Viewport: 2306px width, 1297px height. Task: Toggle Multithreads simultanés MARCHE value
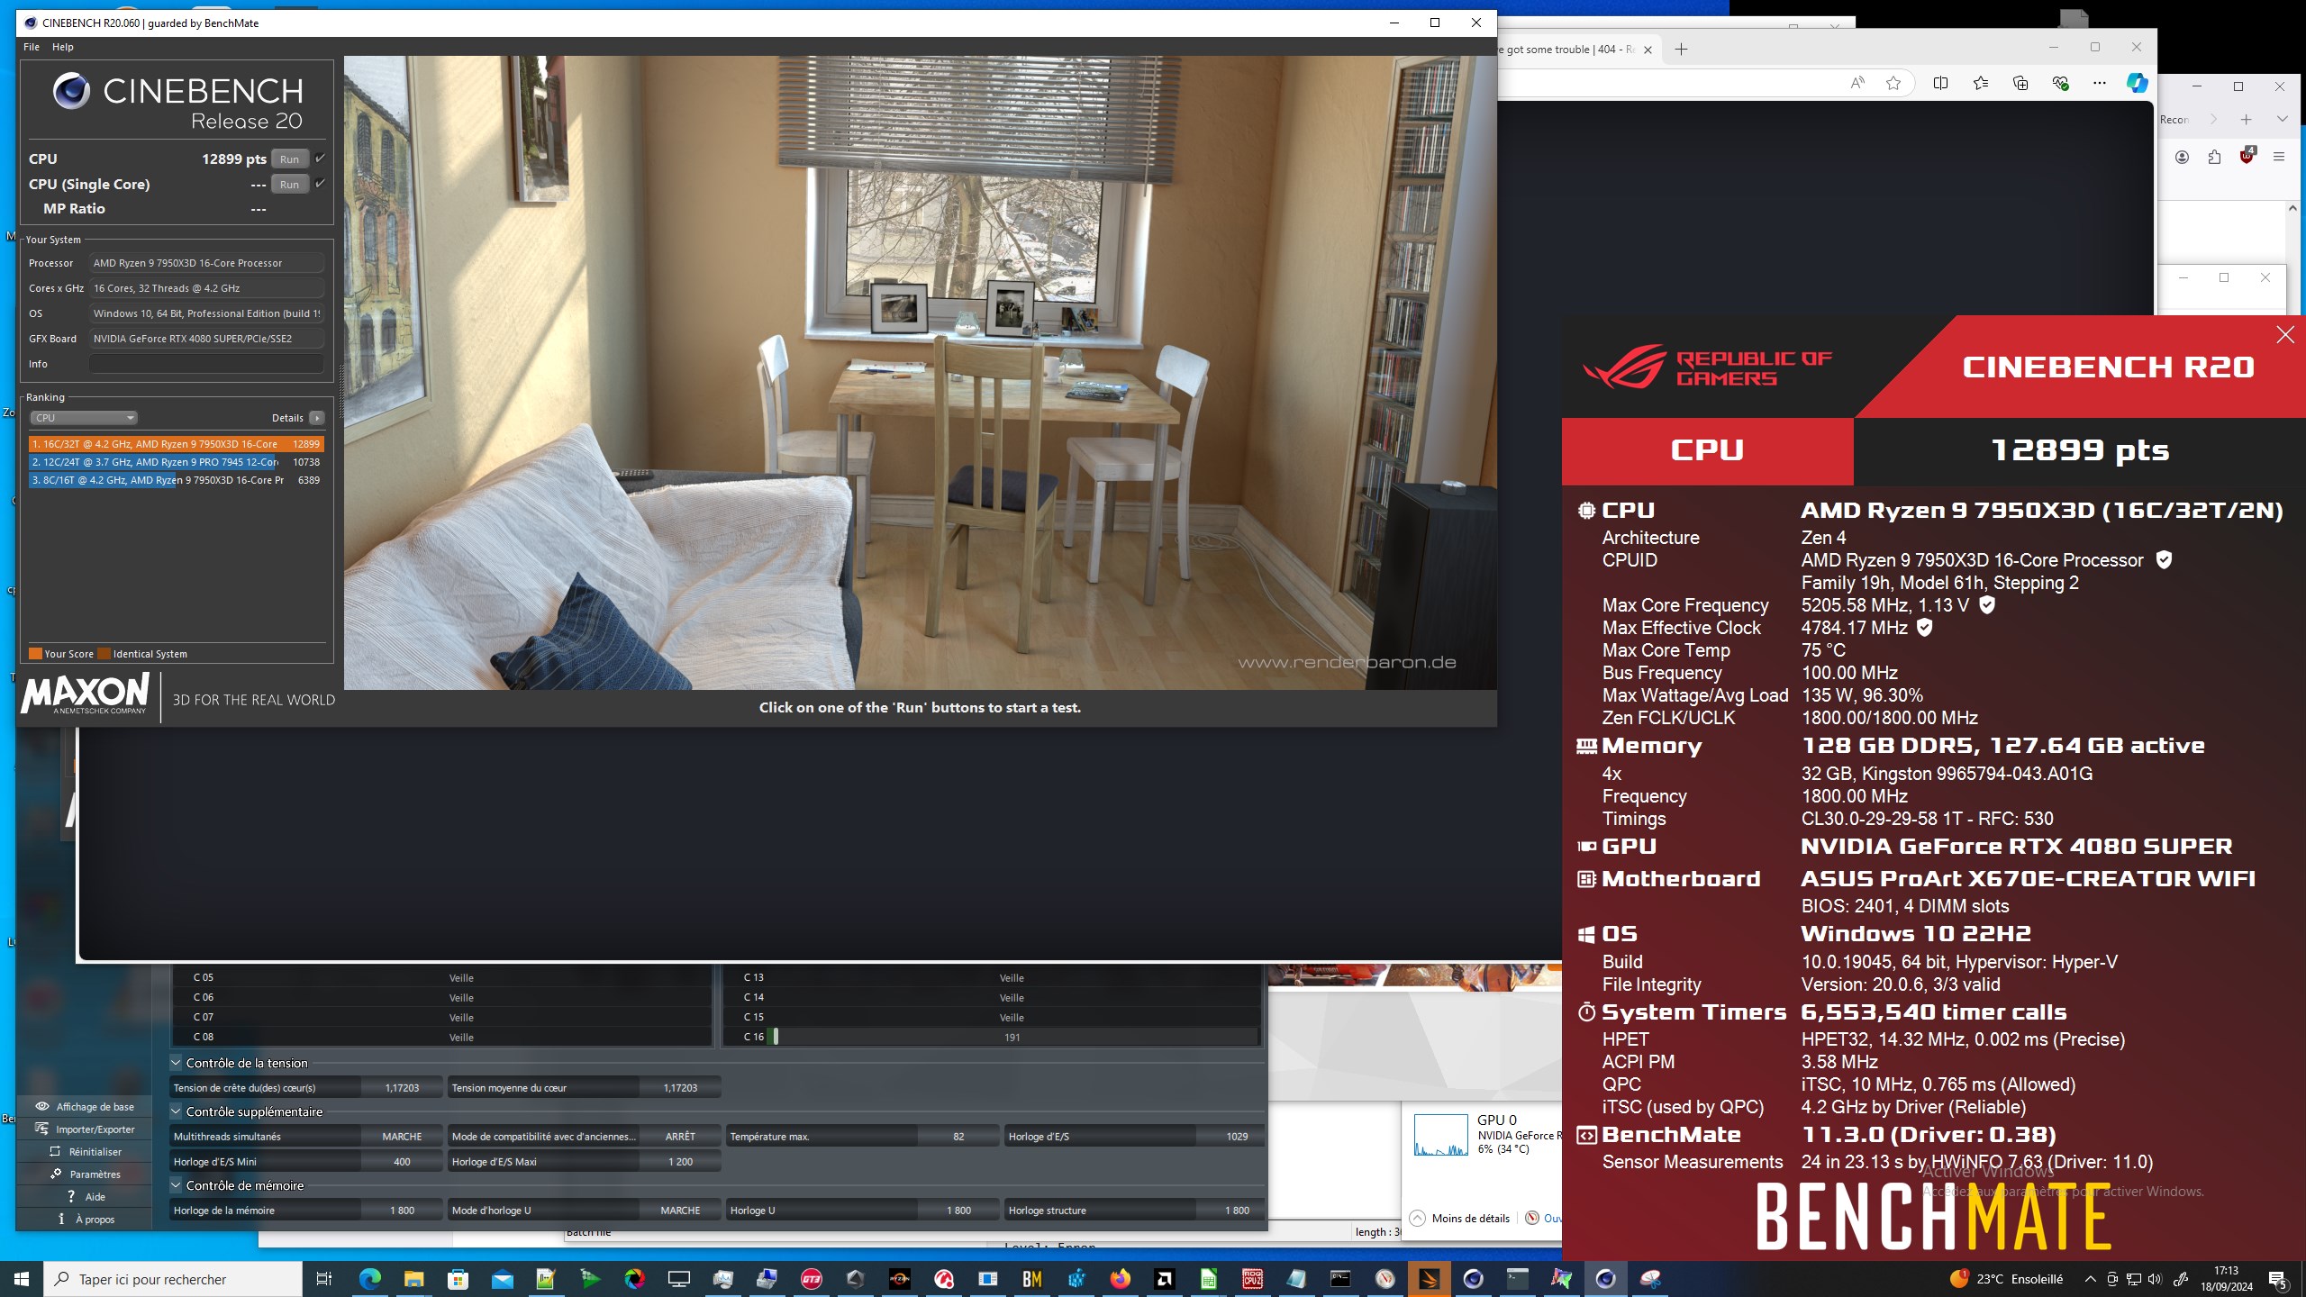point(402,1137)
